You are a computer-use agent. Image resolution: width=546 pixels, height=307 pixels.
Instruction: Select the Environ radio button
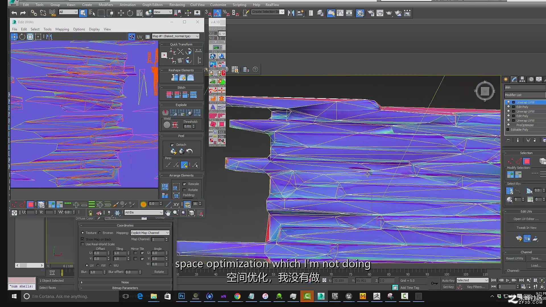pyautogui.click(x=100, y=233)
